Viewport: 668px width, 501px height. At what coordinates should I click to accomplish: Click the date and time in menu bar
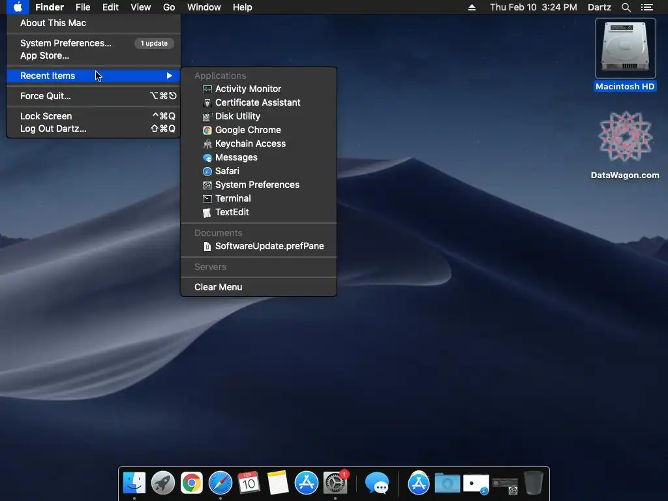pyautogui.click(x=534, y=7)
